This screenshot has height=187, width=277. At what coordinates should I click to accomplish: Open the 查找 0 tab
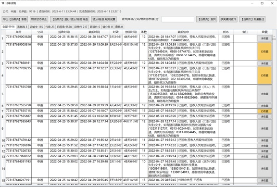[x=119, y=27]
